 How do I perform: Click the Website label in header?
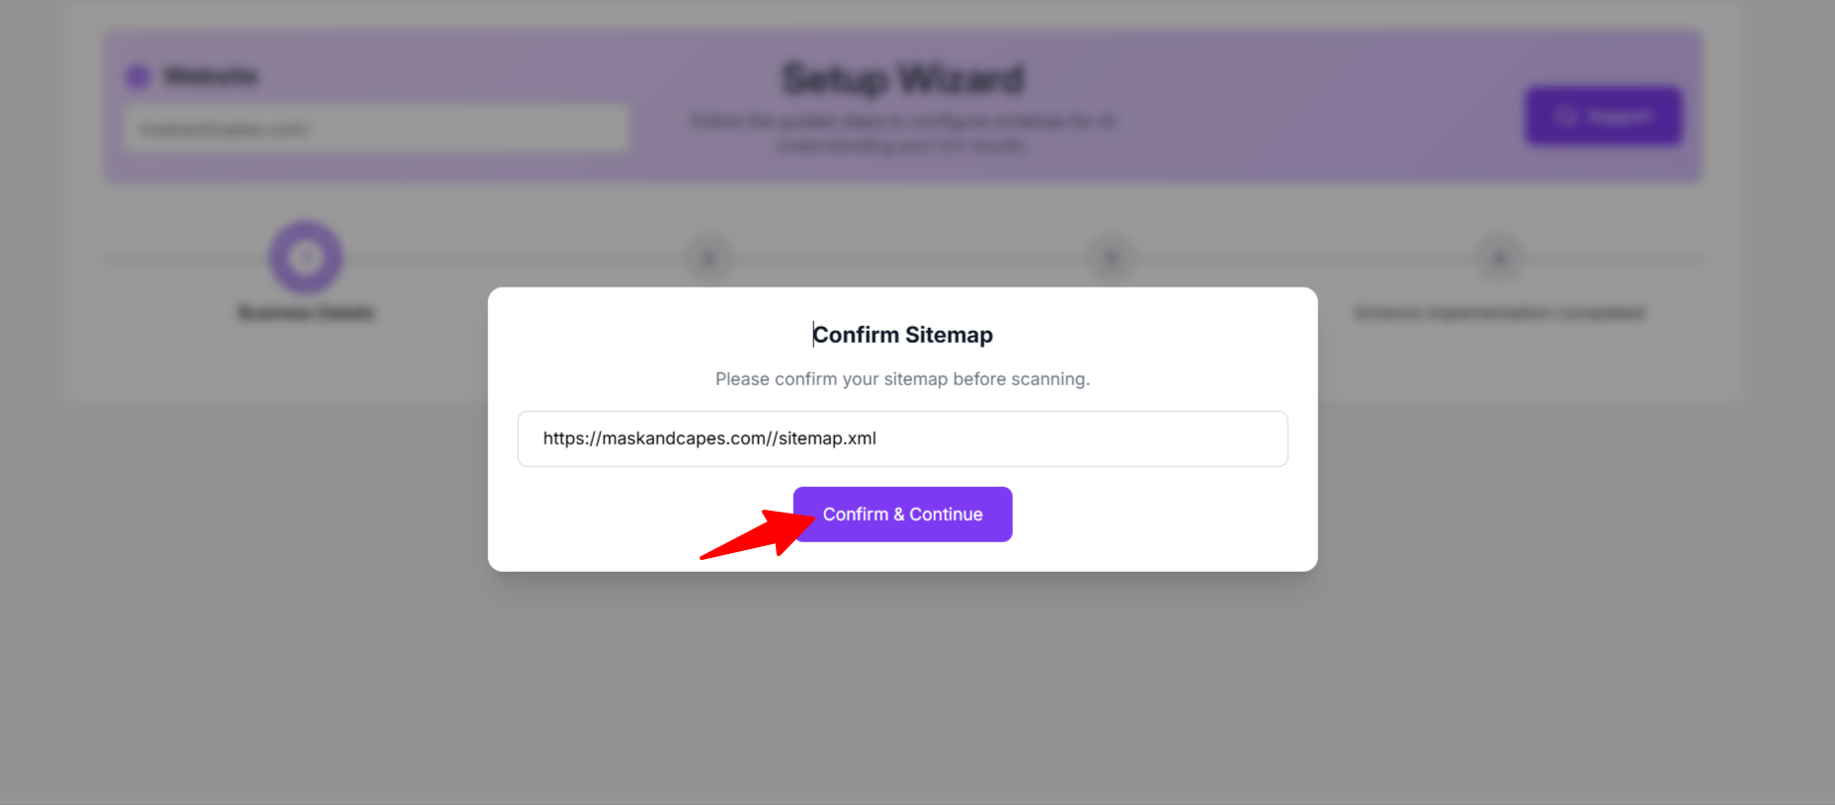210,76
